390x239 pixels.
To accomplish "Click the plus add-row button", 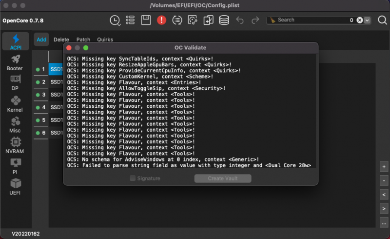I will [x=384, y=166].
